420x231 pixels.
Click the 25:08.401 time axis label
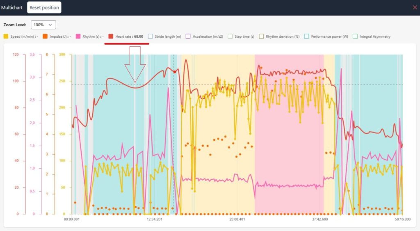coord(236,219)
